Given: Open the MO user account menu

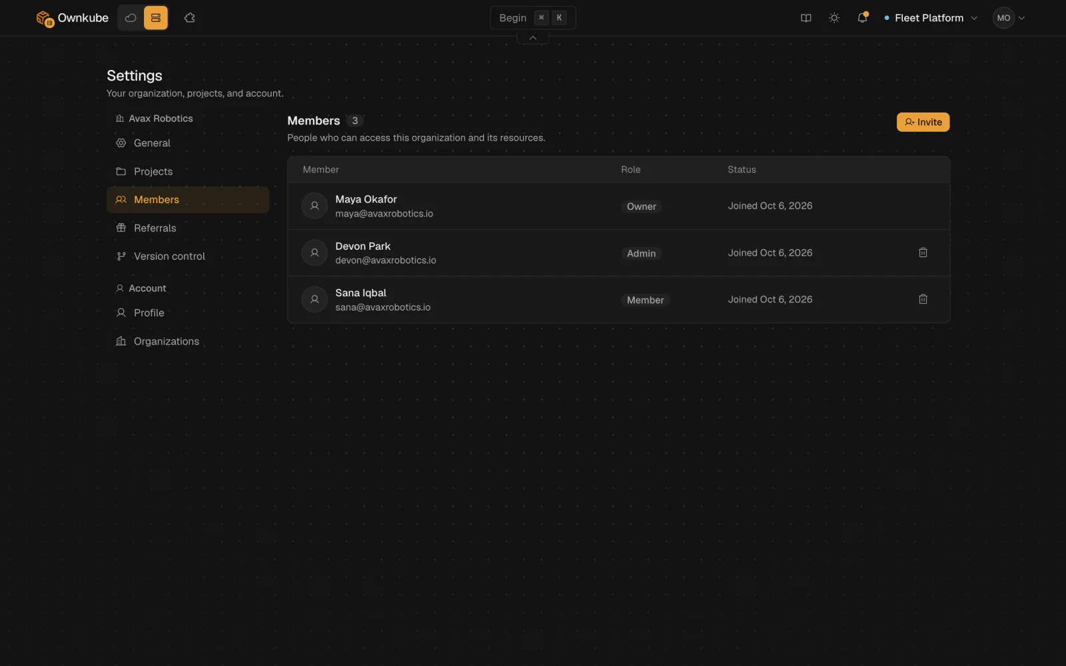Looking at the screenshot, I should coord(1009,18).
